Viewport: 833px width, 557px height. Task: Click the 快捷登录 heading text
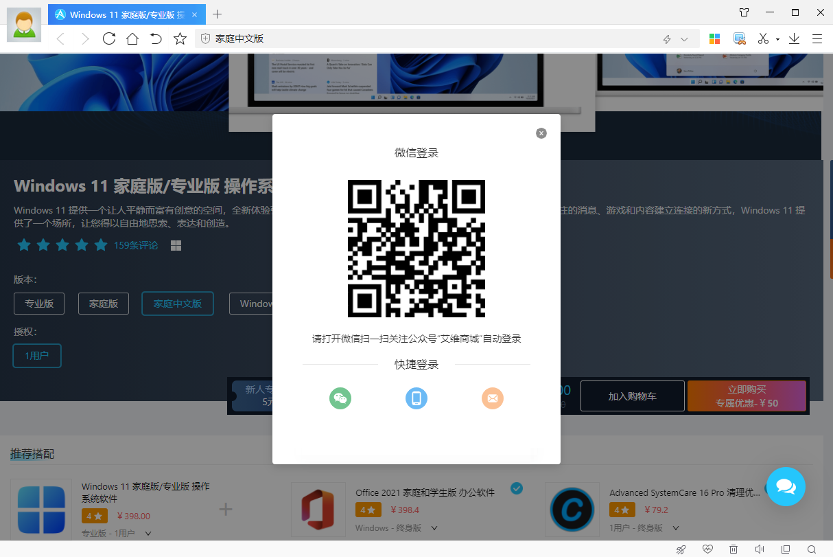pos(416,365)
